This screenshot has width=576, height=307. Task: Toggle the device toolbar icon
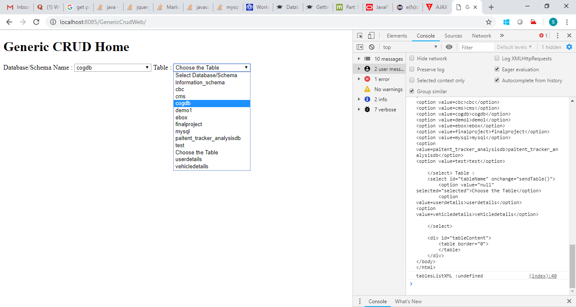coord(371,35)
